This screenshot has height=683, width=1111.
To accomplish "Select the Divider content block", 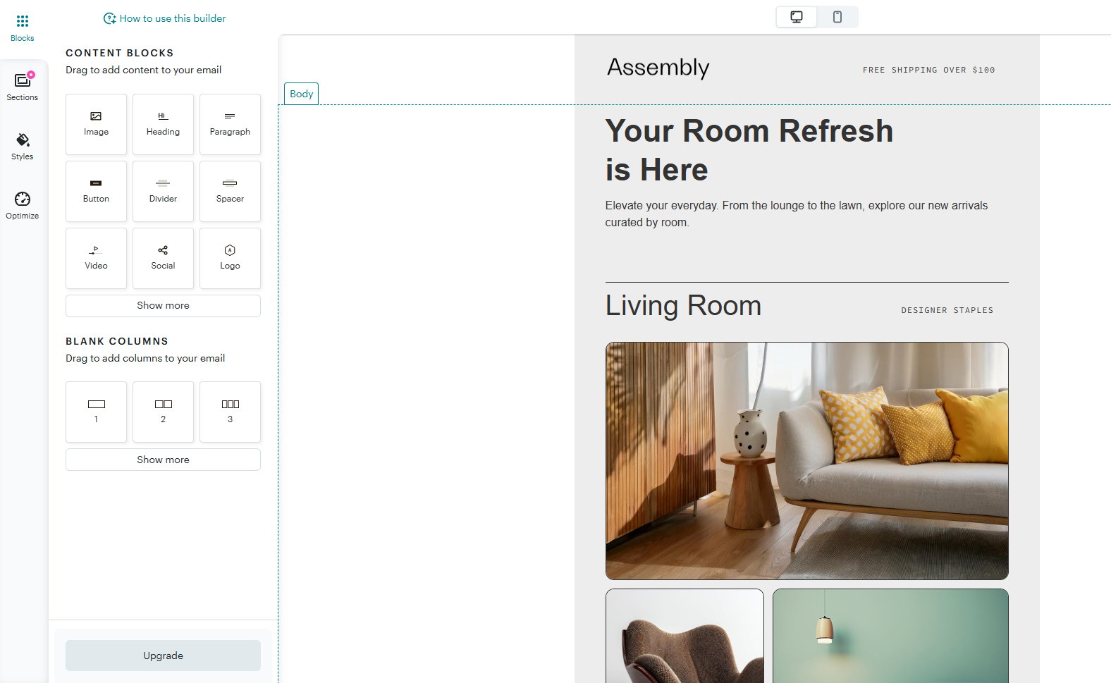I will (x=163, y=191).
